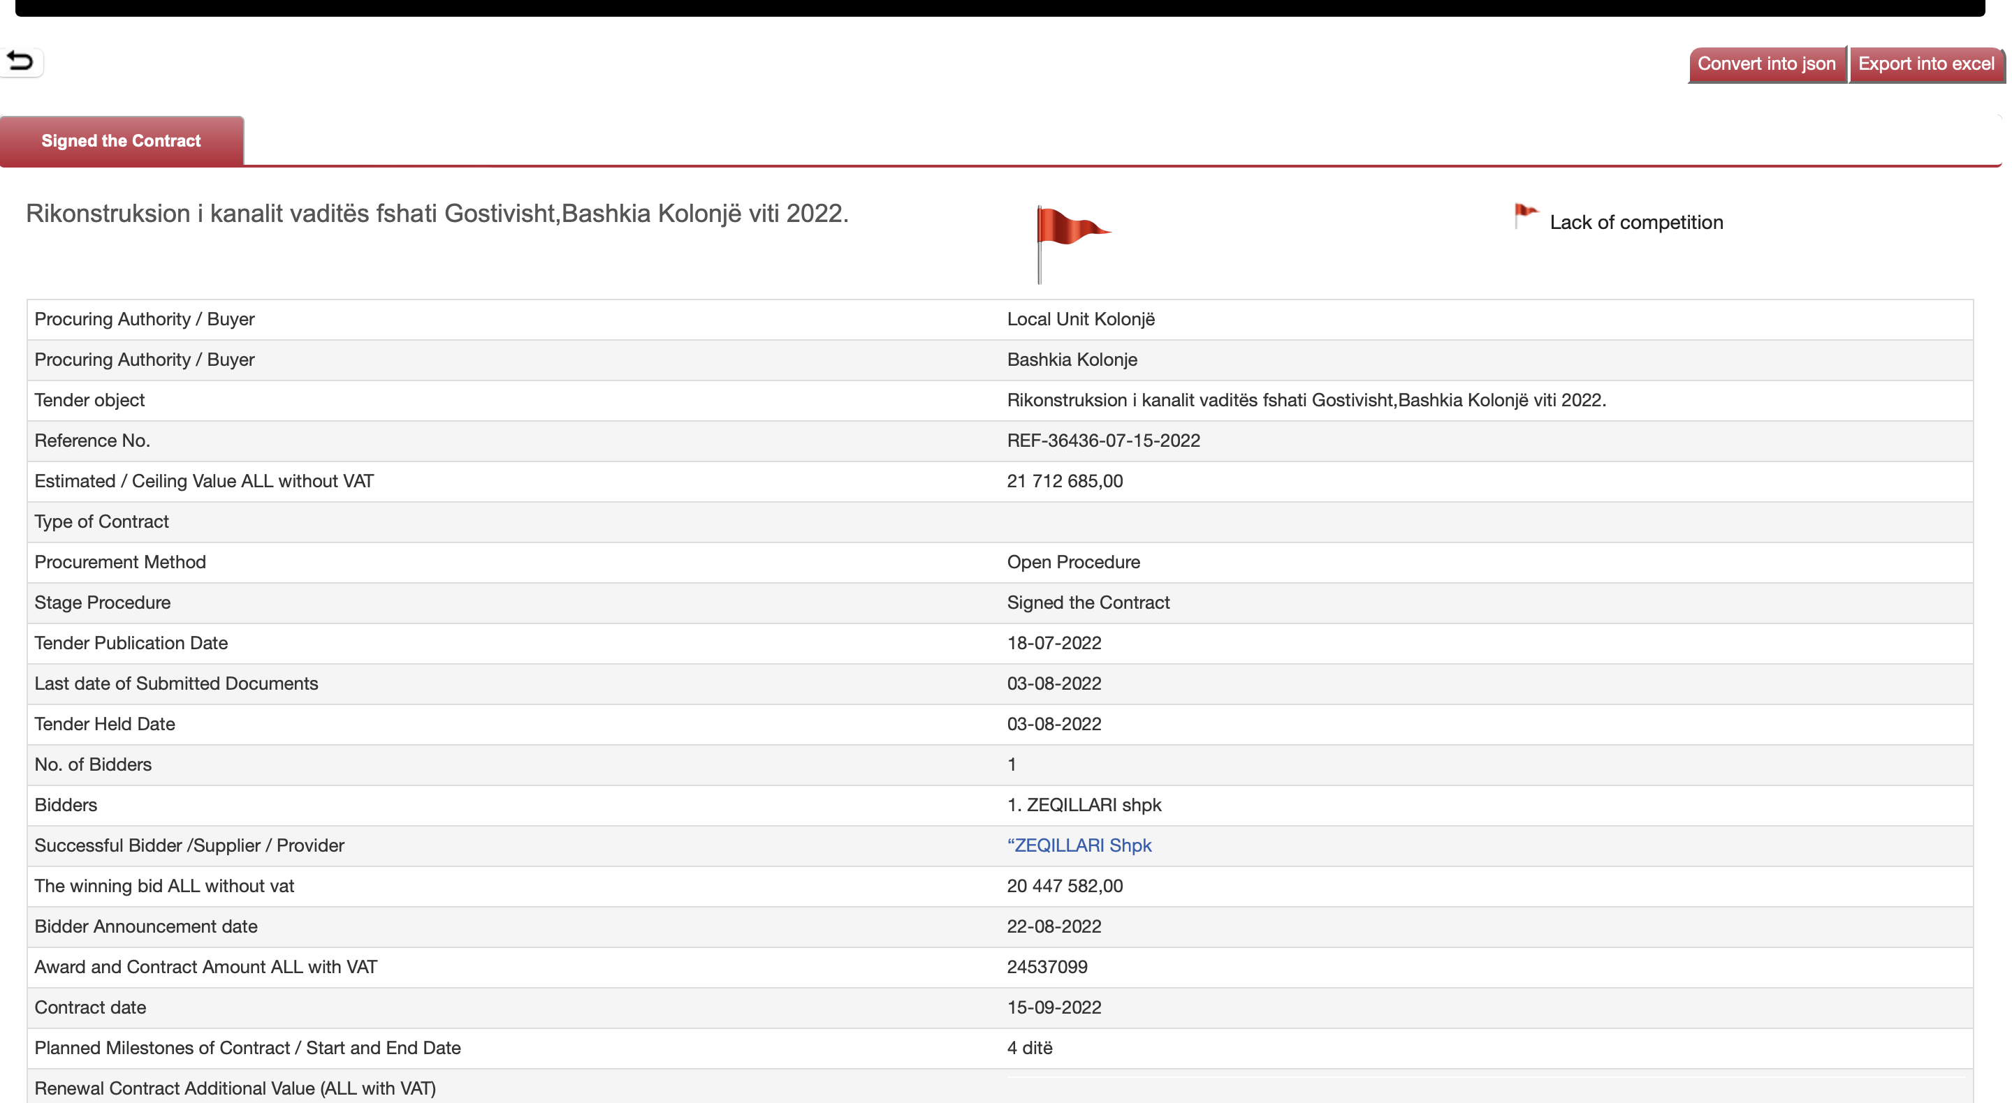Click winning bid 20 447 582,00
The image size is (2012, 1103).
1065,886
